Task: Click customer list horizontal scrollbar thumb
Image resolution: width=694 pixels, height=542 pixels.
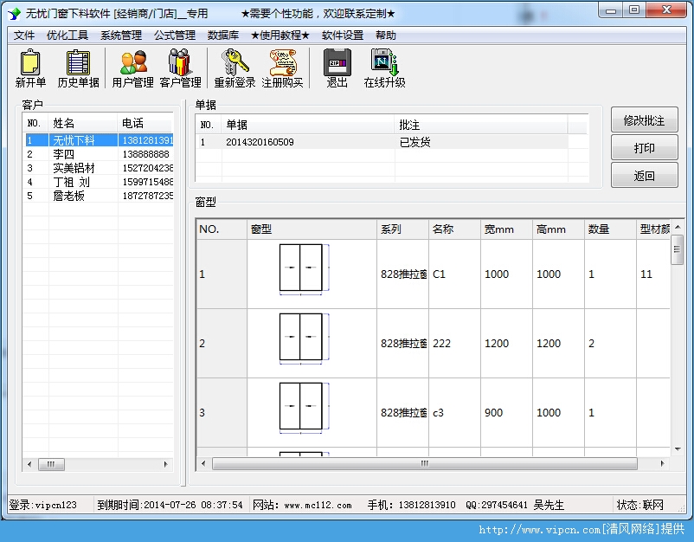Action: tap(51, 464)
